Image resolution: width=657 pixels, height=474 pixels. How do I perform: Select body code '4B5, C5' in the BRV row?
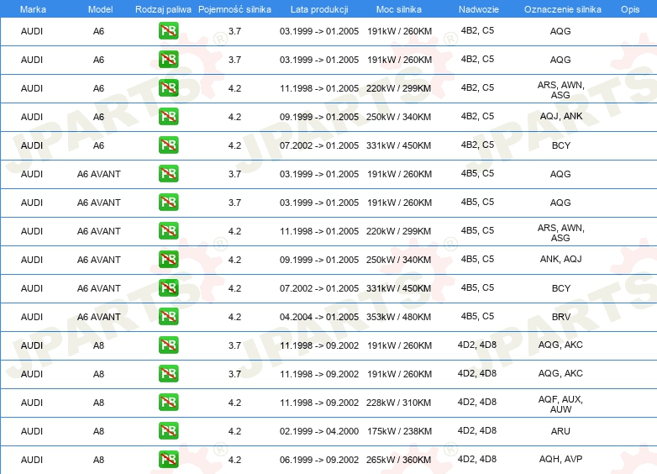pyautogui.click(x=477, y=316)
